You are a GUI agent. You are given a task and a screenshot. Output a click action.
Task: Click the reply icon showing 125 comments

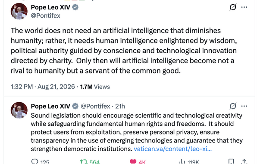coord(34,161)
